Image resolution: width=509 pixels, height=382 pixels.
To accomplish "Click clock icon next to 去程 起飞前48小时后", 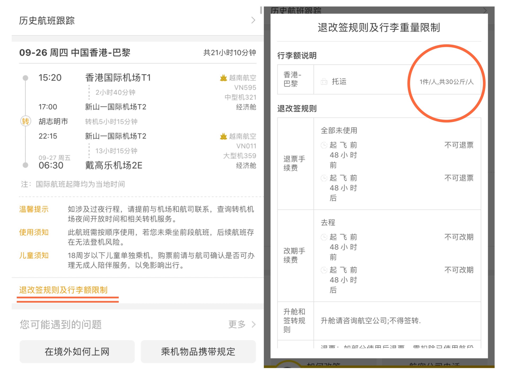I will coord(324,270).
